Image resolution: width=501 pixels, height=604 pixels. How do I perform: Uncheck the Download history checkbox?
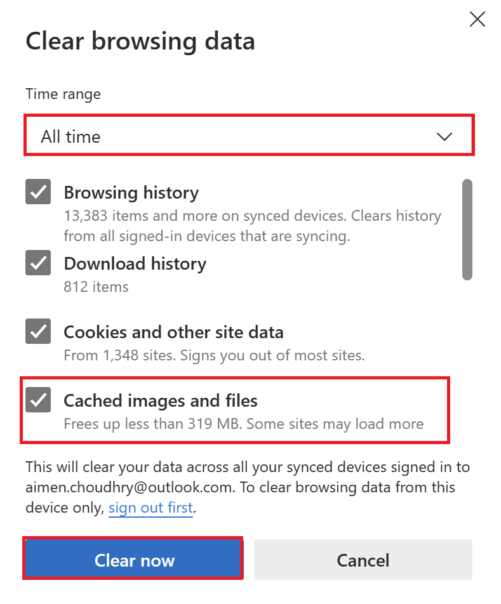38,263
